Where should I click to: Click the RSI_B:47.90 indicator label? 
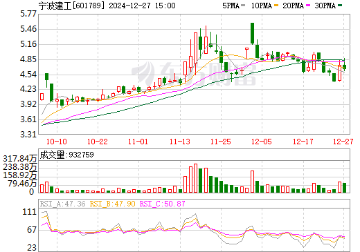pos(112,204)
